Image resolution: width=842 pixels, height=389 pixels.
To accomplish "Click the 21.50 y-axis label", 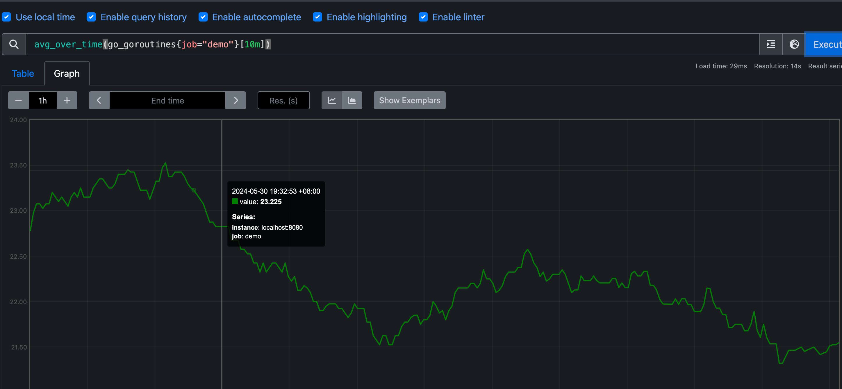I will click(x=19, y=347).
